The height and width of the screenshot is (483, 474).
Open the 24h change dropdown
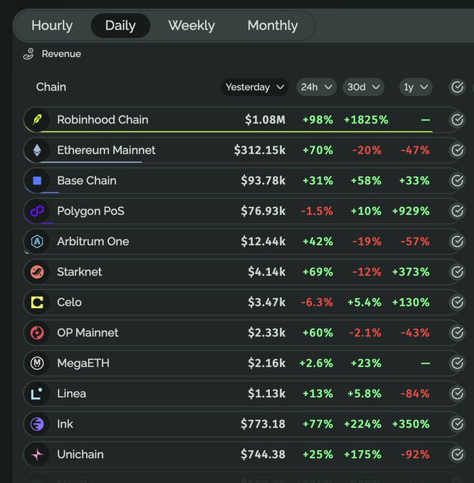click(316, 87)
